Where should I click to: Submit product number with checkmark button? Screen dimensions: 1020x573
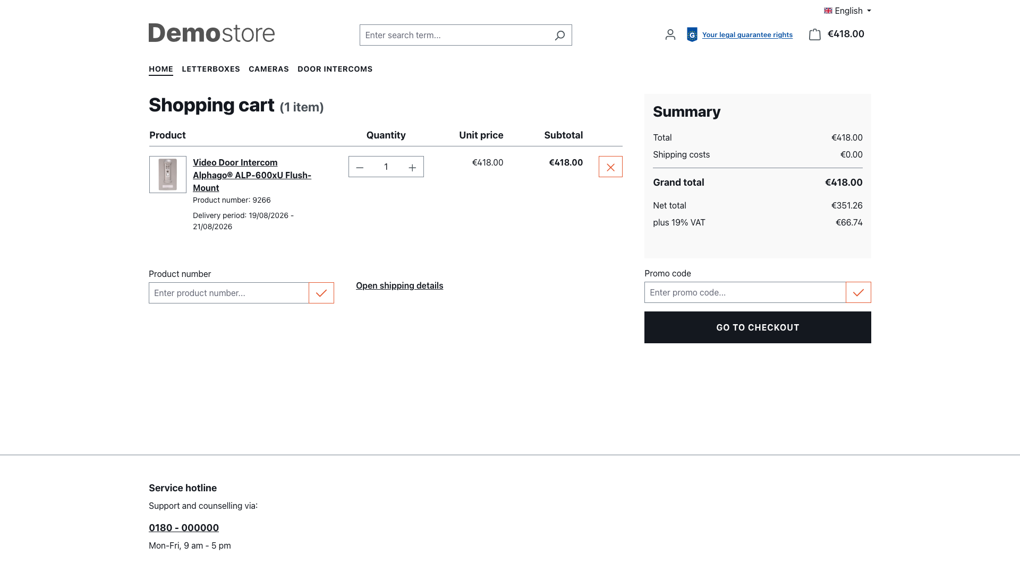(321, 293)
